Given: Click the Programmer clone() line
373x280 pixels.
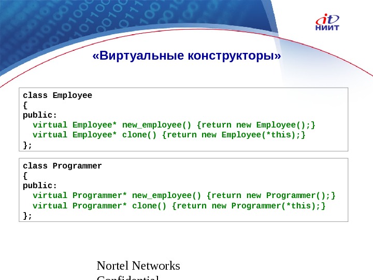Looking at the screenshot, I should [x=179, y=206].
